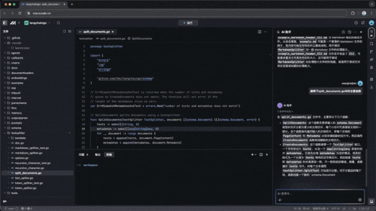The image size is (376, 211).
Task: Split the editor with the layout icon
Action: pos(260,32)
